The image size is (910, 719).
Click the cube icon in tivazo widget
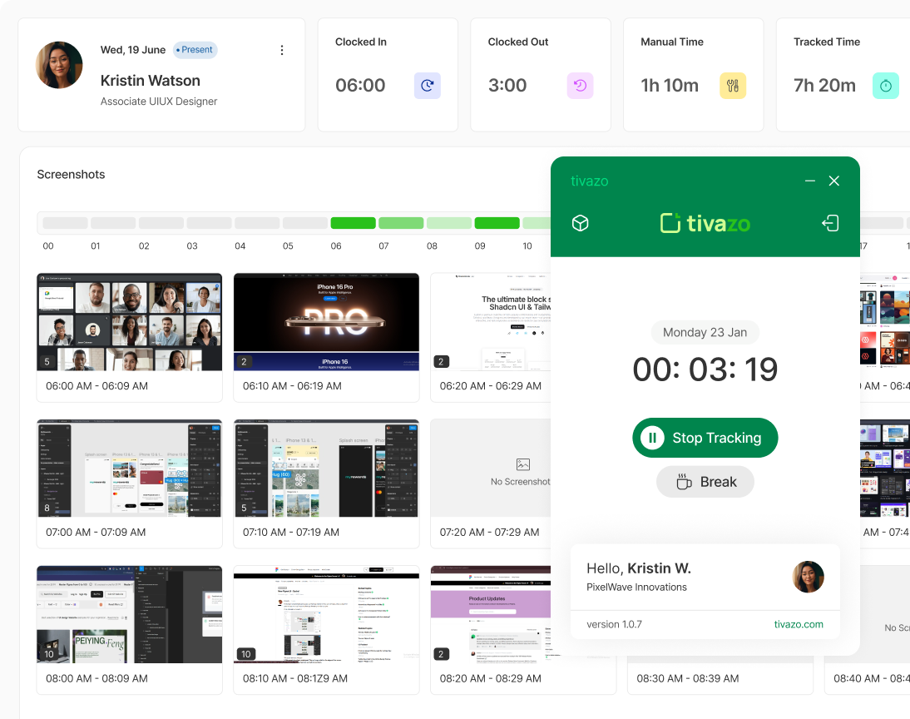tap(581, 223)
